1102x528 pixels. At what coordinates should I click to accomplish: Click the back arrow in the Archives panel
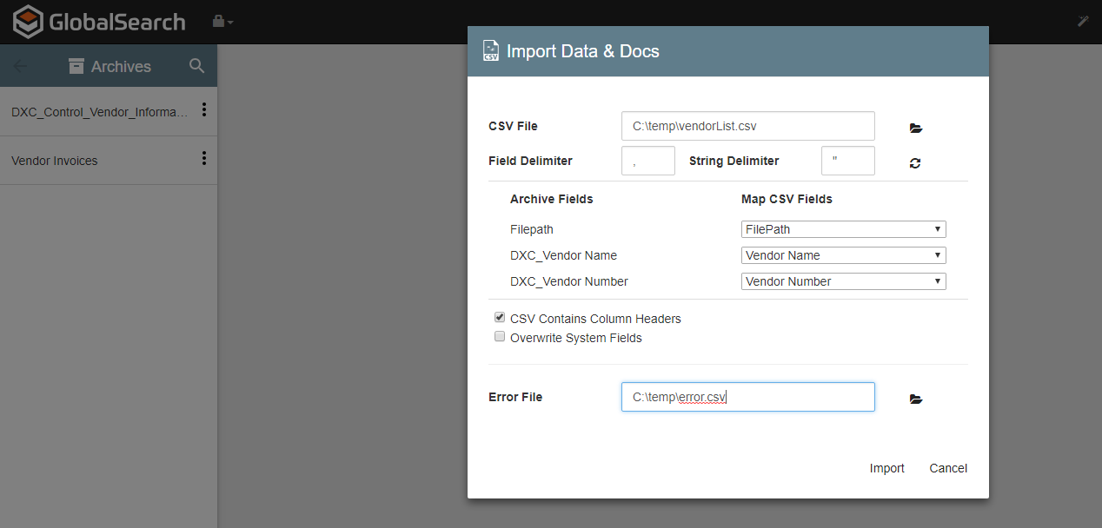pos(21,66)
